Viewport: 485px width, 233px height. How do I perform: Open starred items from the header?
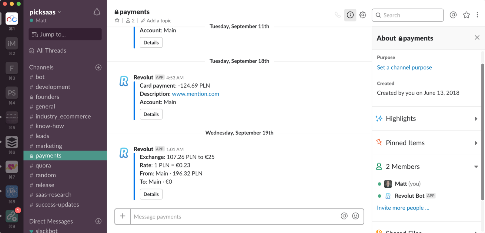466,15
